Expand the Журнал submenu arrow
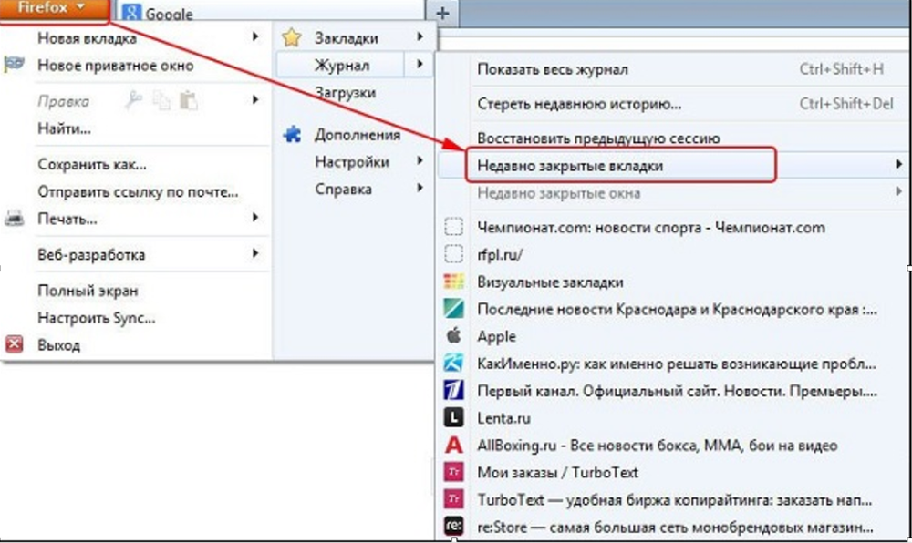This screenshot has height=543, width=912. [x=419, y=64]
